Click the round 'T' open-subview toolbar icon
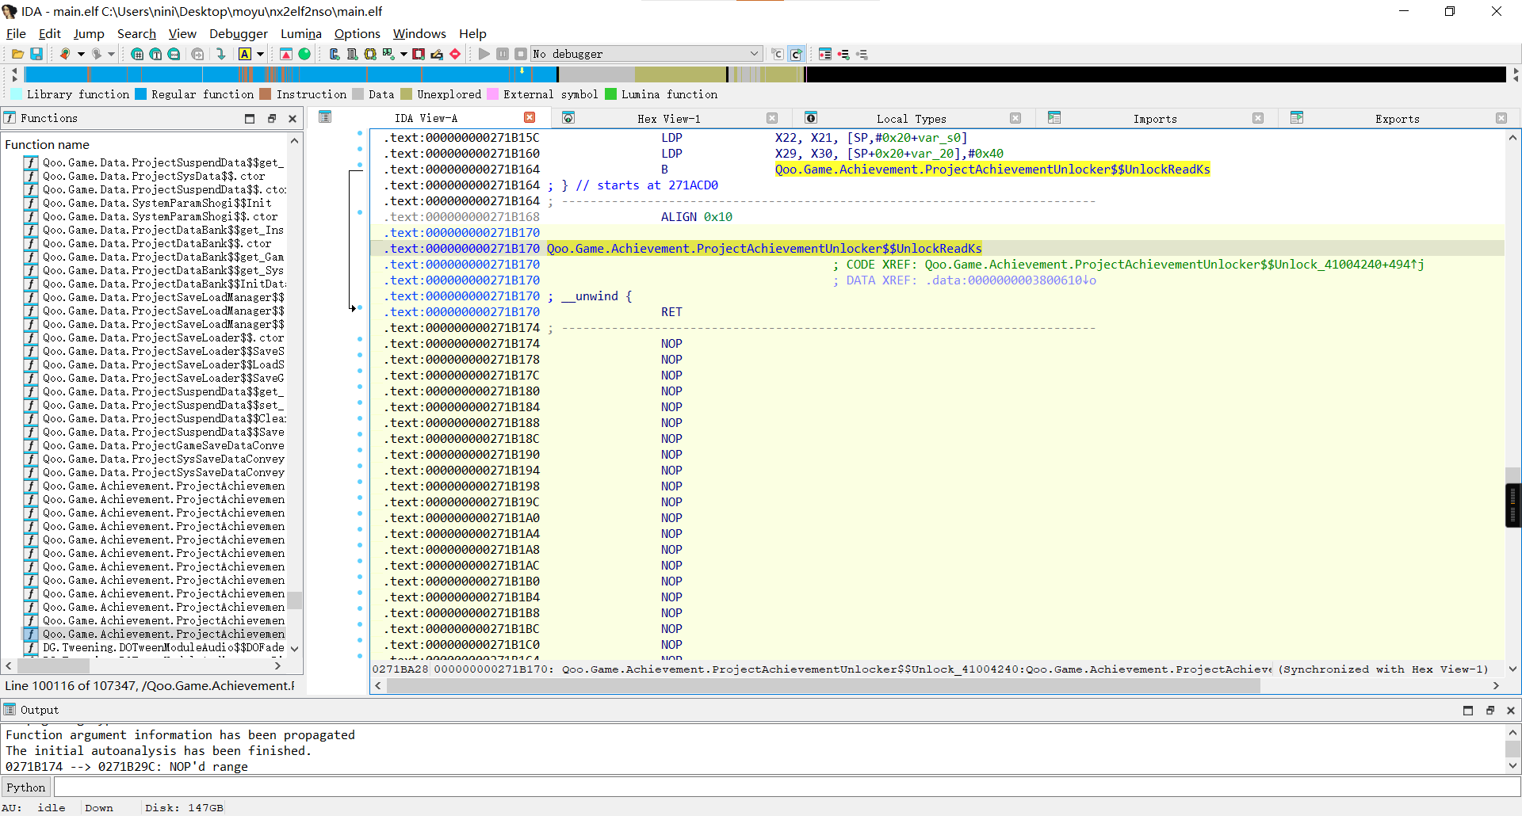 click(155, 54)
